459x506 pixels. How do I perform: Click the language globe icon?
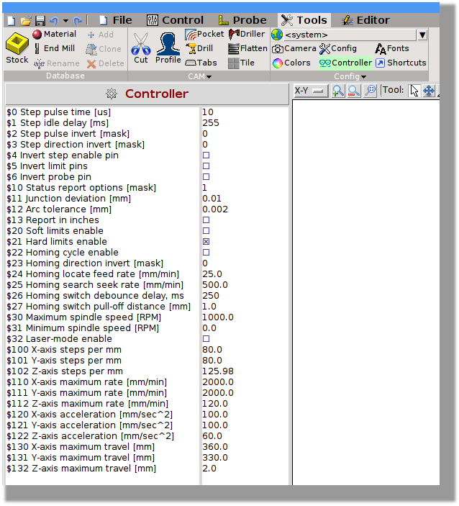pyautogui.click(x=277, y=35)
